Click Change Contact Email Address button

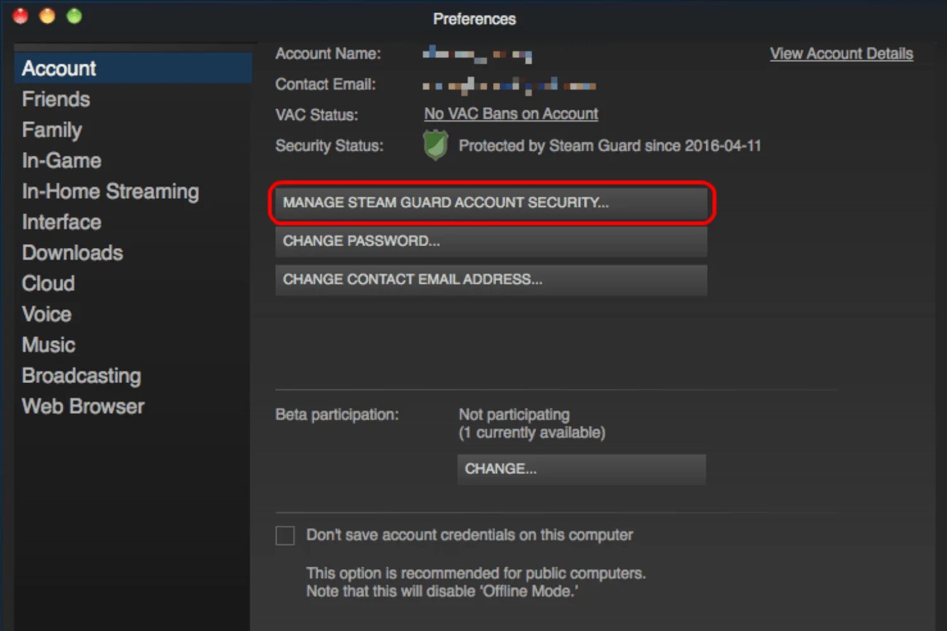pyautogui.click(x=491, y=280)
